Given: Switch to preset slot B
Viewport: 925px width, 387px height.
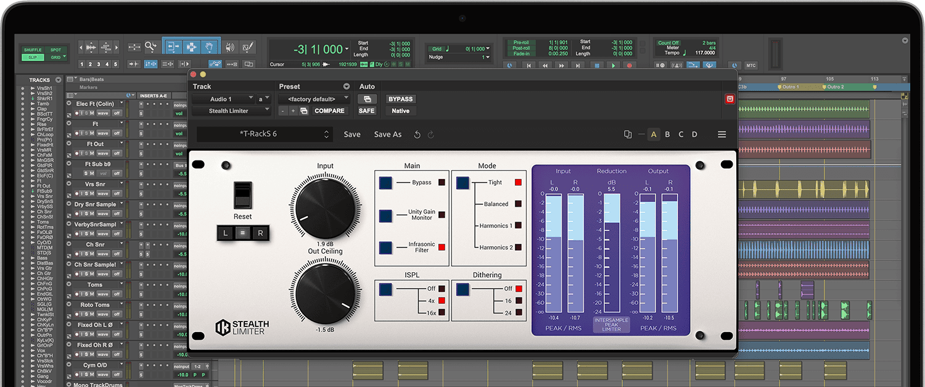Looking at the screenshot, I should click(x=667, y=135).
